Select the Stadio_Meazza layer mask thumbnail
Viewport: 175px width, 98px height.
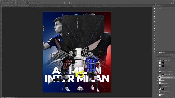pyautogui.click(x=162, y=75)
